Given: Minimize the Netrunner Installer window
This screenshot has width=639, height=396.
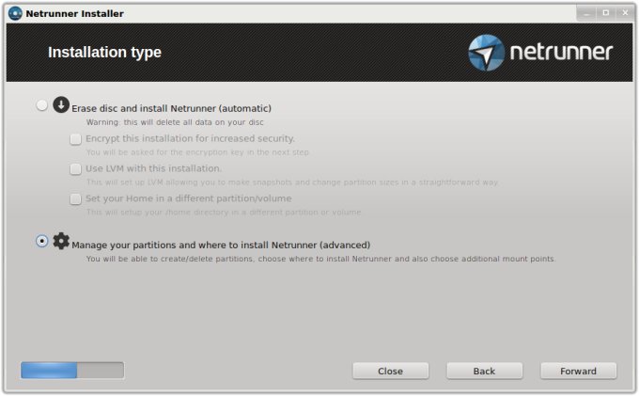Looking at the screenshot, I should (x=586, y=13).
